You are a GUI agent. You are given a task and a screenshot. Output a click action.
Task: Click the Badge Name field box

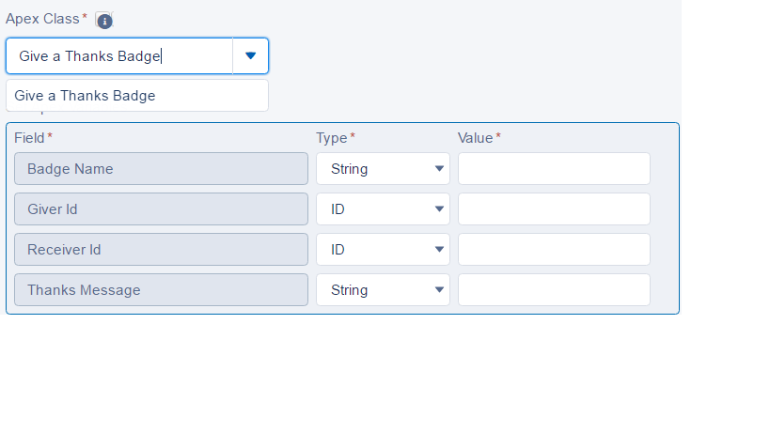(x=161, y=169)
